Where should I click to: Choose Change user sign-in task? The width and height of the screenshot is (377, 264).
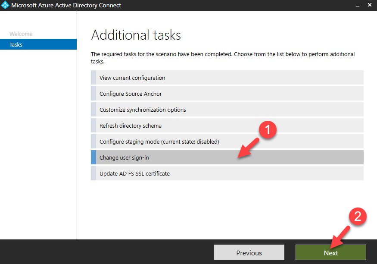(227, 157)
